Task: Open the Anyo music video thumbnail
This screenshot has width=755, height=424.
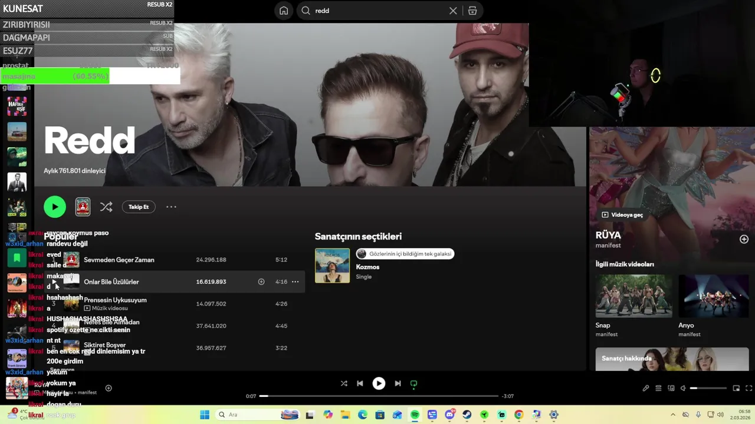Action: [713, 296]
